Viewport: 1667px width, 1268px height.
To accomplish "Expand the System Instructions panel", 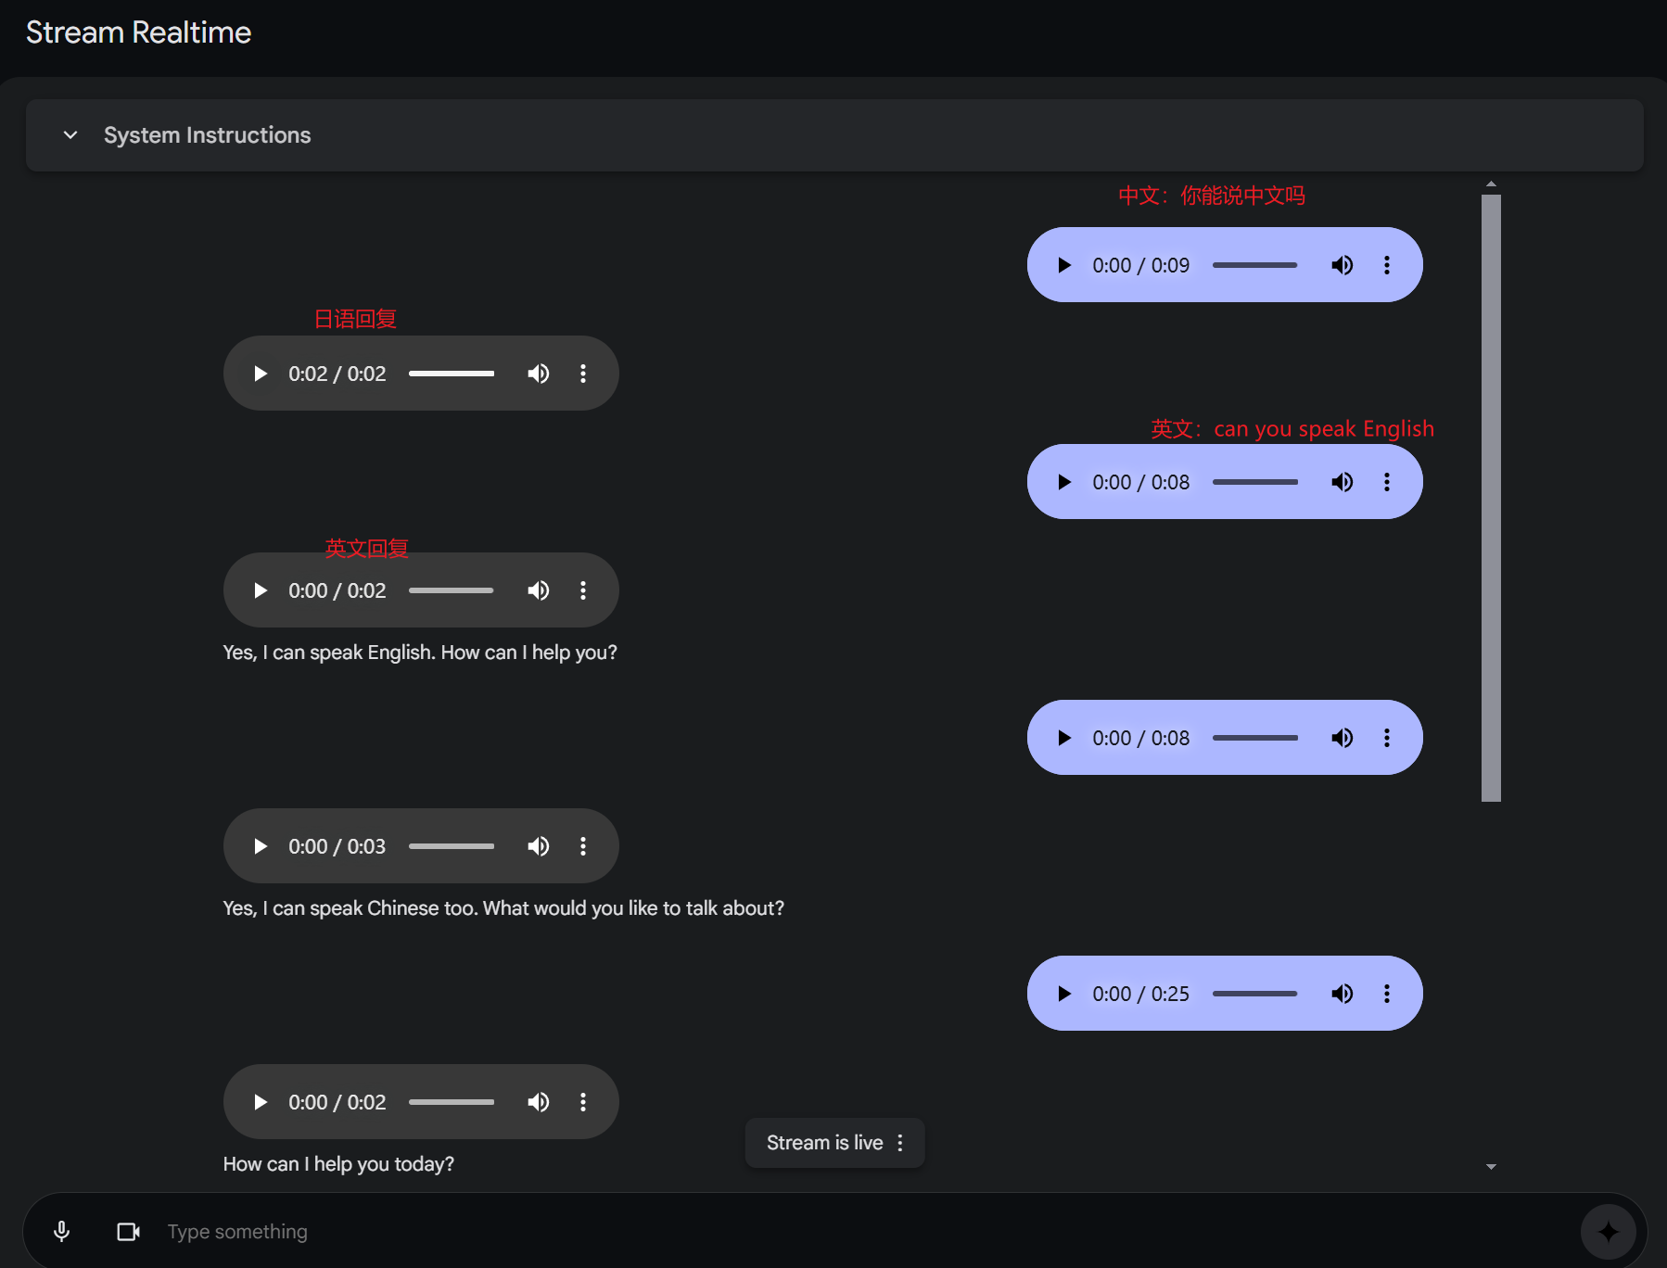I will pyautogui.click(x=70, y=135).
